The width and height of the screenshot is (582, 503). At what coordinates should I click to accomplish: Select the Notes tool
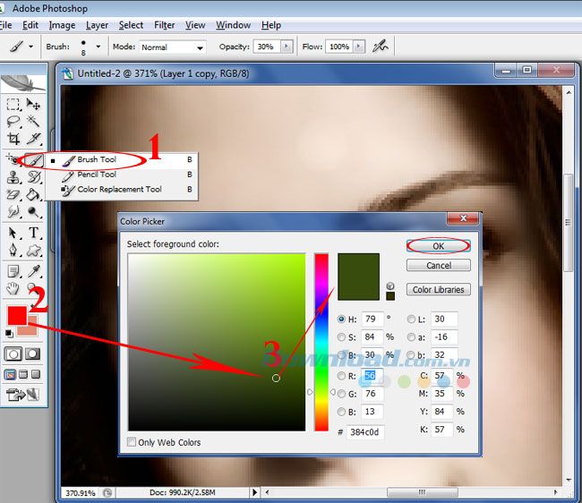pos(13,271)
